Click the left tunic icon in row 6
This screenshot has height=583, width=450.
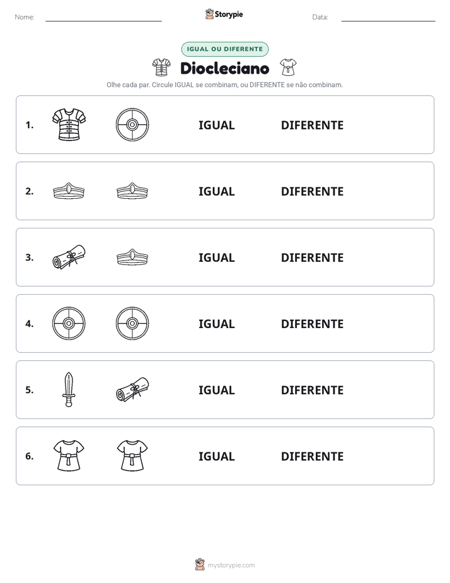pos(69,456)
